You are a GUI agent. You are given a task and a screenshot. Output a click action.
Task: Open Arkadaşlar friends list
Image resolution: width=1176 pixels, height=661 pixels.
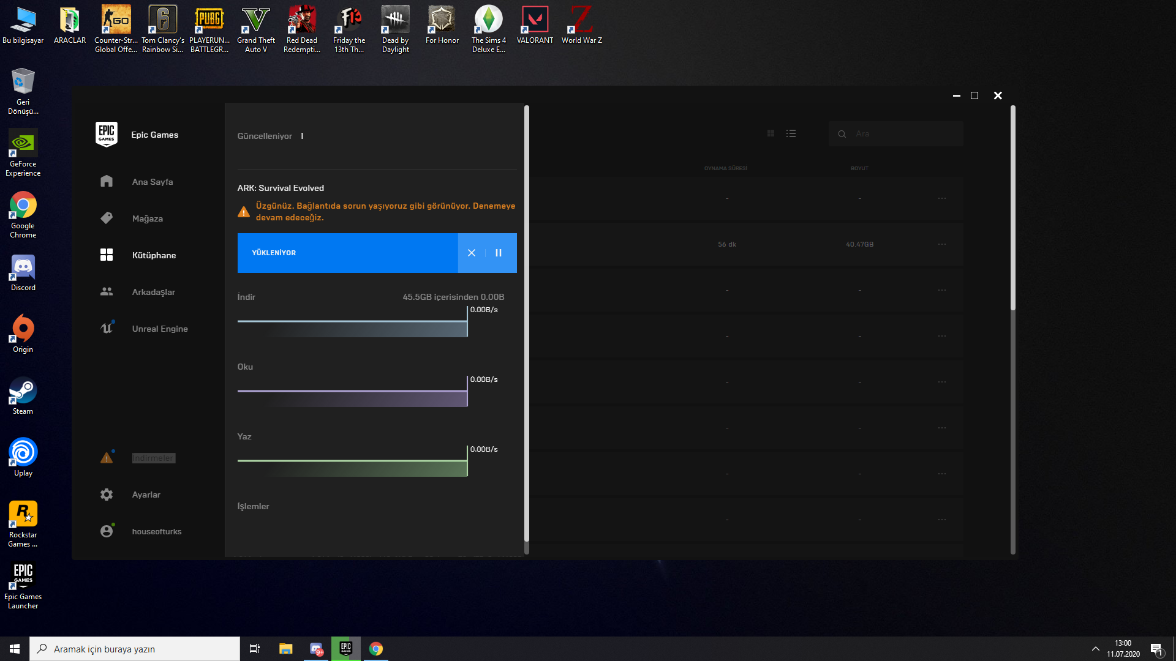[153, 292]
